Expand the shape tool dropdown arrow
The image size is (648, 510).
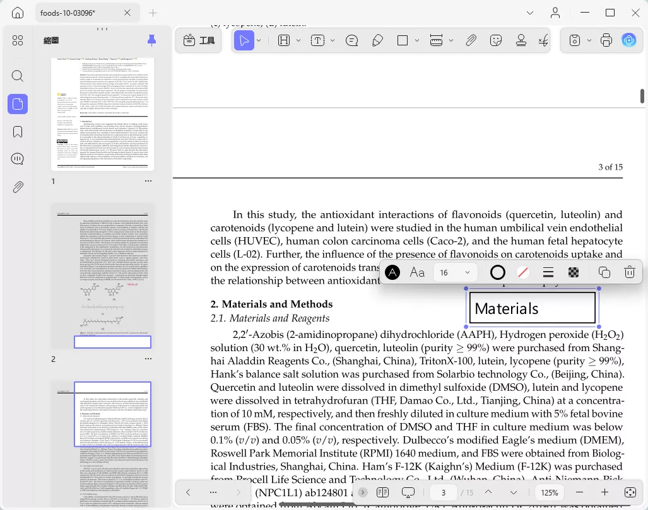tap(417, 40)
